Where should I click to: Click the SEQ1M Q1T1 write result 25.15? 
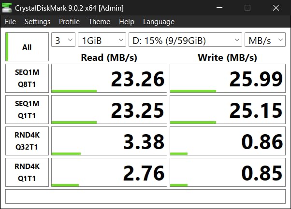coord(228,110)
